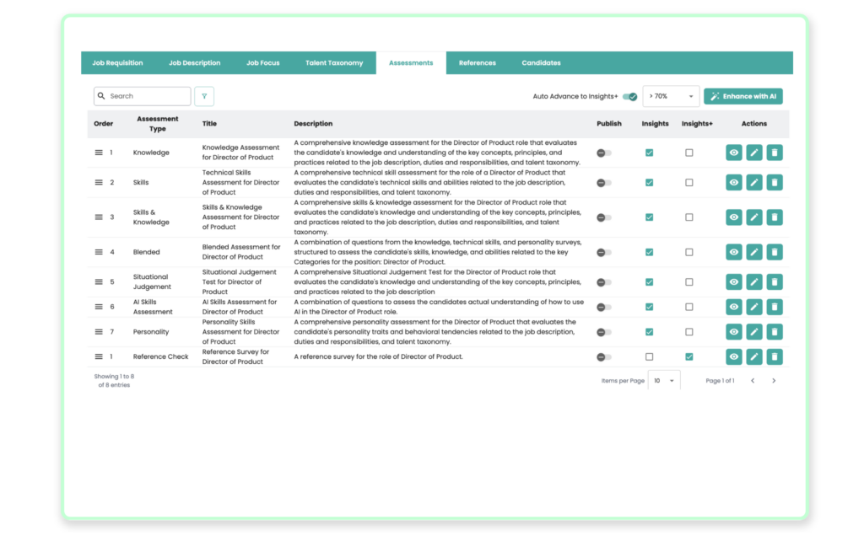Uncheck Insights checkbox for Skills row
Screen dimensions: 864x541
(649, 183)
